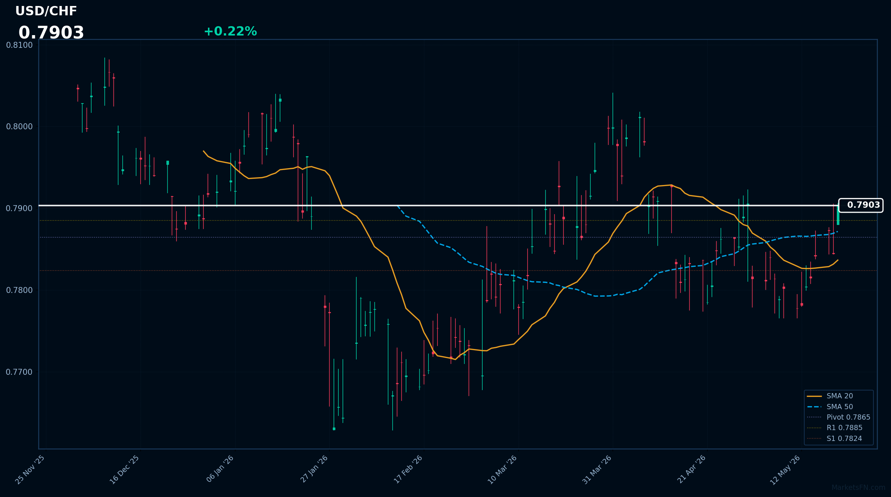The image size is (891, 497).
Task: Click the 17 Feb '26 date label
Action: (x=408, y=470)
